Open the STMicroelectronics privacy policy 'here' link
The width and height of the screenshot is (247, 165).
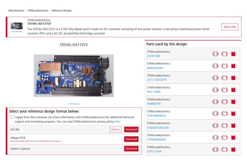click(117, 122)
